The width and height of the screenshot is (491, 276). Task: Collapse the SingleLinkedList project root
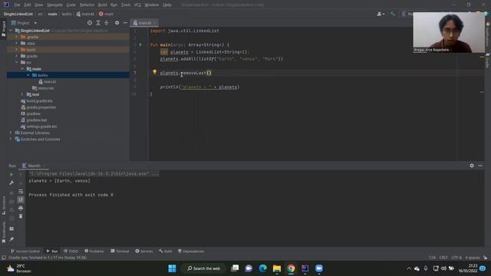(11, 31)
